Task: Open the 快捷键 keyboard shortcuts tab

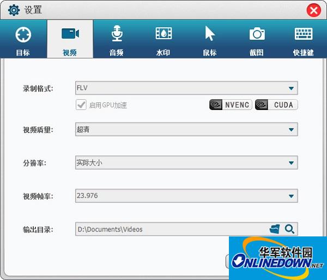Action: [x=304, y=40]
